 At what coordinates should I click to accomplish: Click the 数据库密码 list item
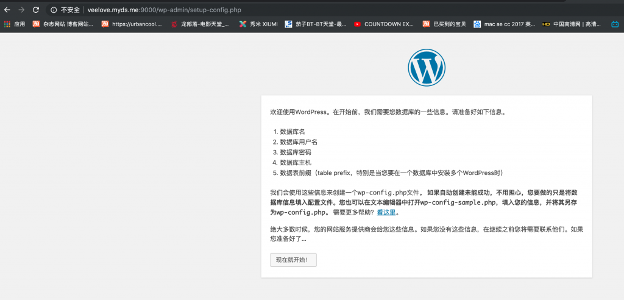296,152
